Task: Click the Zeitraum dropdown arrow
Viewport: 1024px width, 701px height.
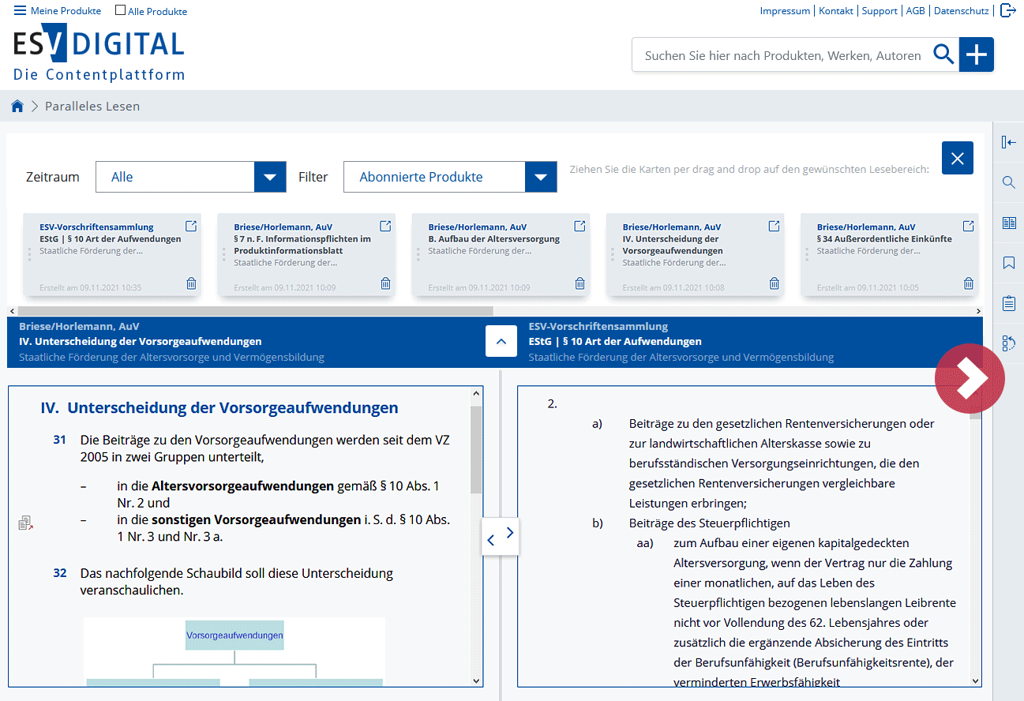Action: [270, 177]
